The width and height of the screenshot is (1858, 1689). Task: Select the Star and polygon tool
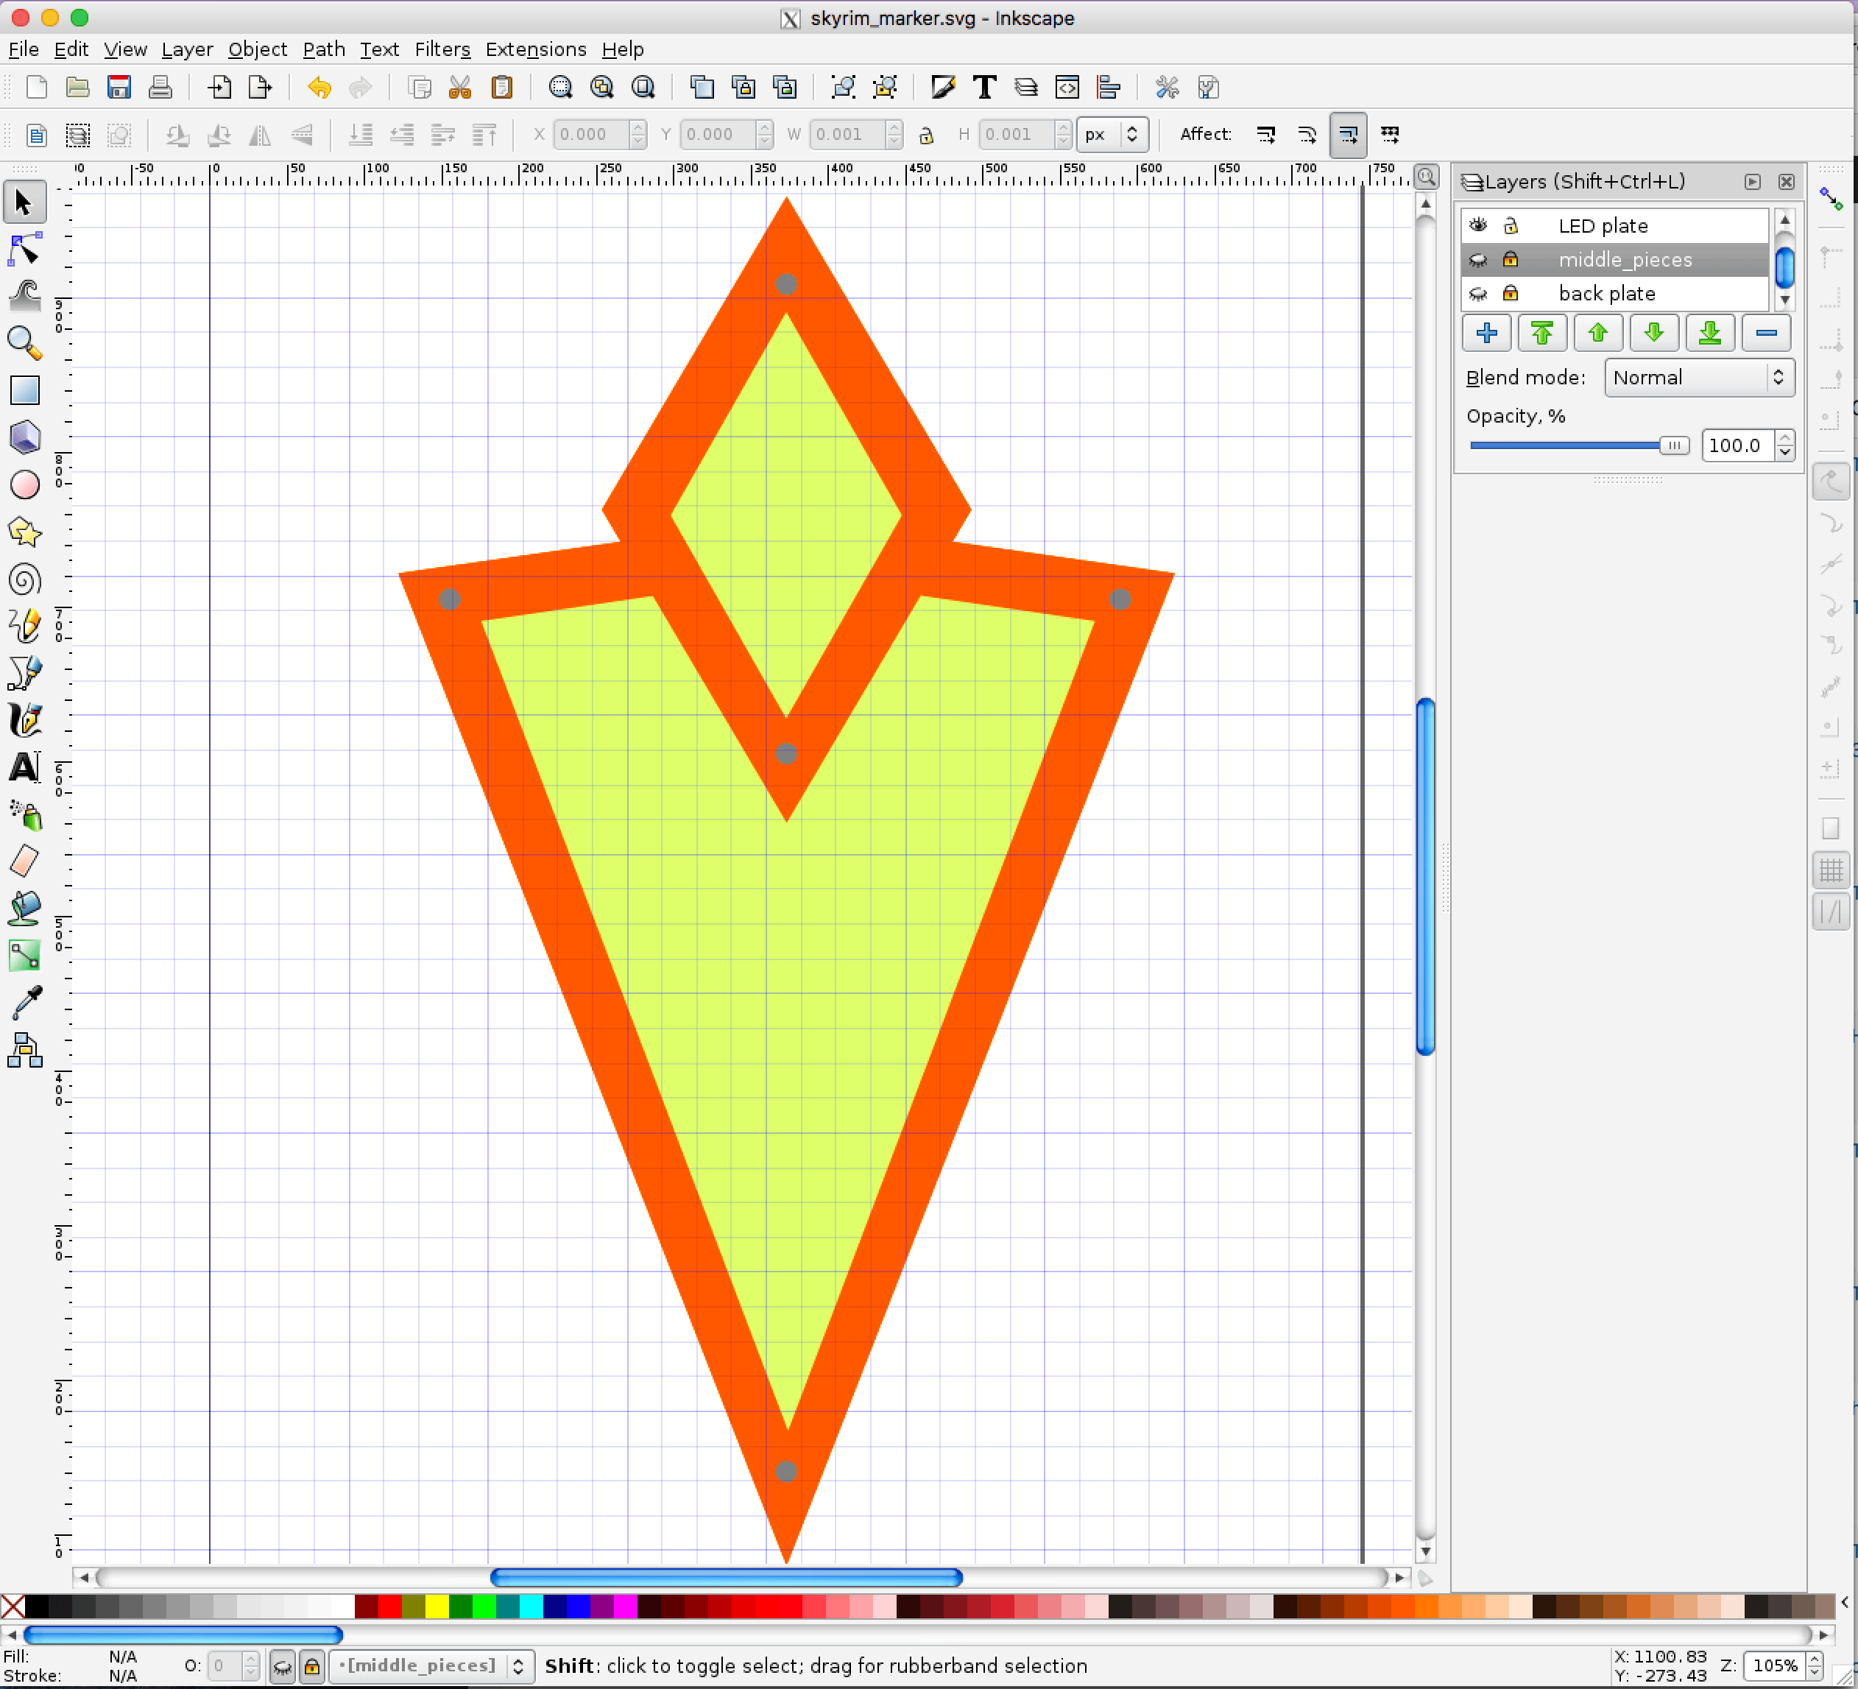click(x=25, y=532)
